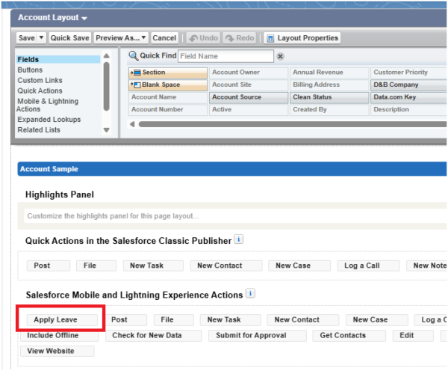The image size is (448, 371).
Task: Select Check for New Data action
Action: point(153,336)
